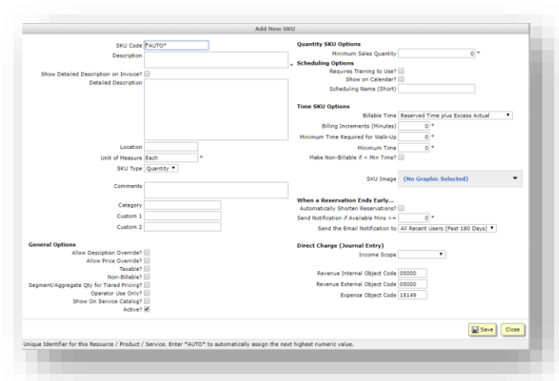Click the Category input field
Screen dimensions: 559x381
click(x=182, y=205)
